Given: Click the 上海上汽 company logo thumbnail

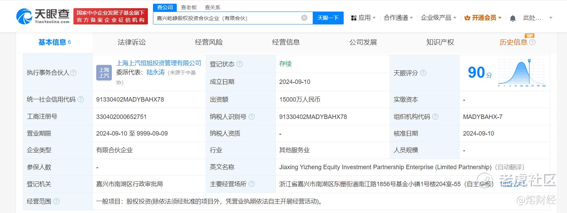Looking at the screenshot, I should click(x=104, y=73).
